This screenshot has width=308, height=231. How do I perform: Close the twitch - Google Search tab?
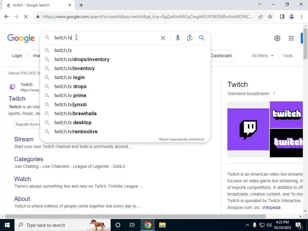point(70,5)
